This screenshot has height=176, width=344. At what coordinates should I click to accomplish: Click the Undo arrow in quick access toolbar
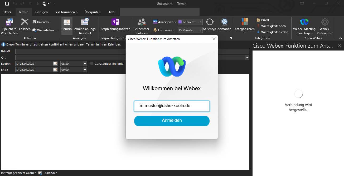15,4
